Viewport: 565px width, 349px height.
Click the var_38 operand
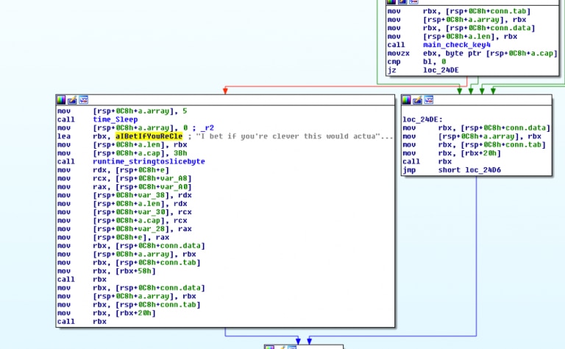154,195
